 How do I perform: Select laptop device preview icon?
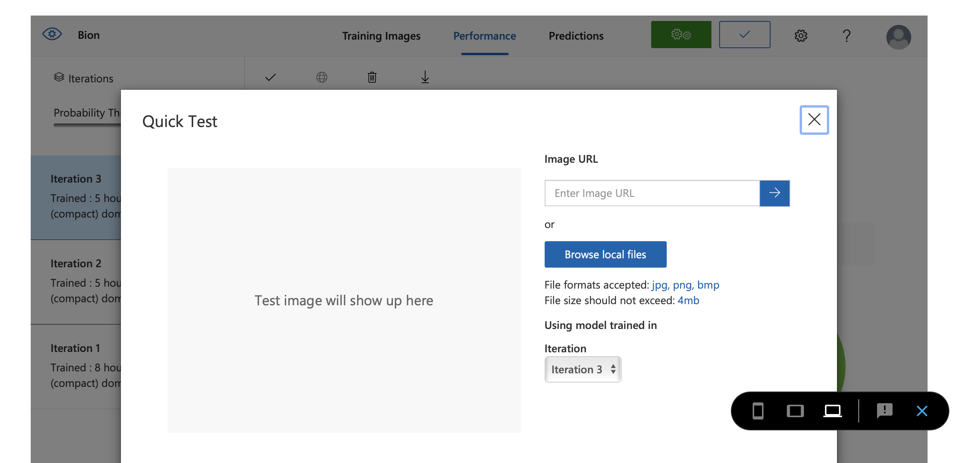(x=832, y=411)
